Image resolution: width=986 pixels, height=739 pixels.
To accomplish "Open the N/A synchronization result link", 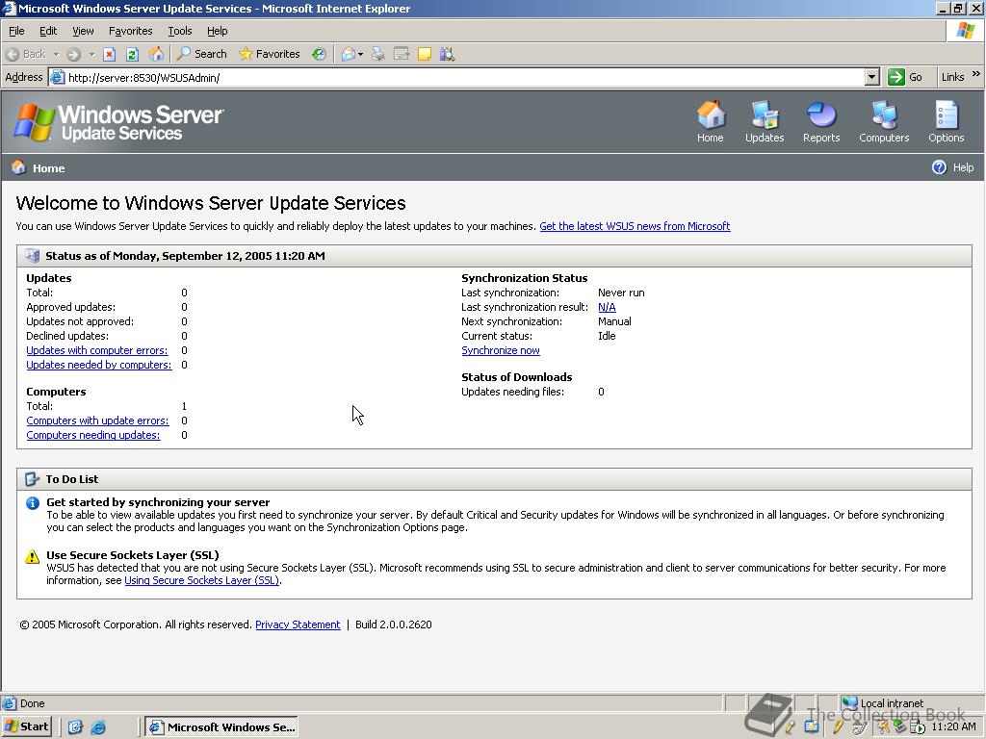I will (607, 307).
